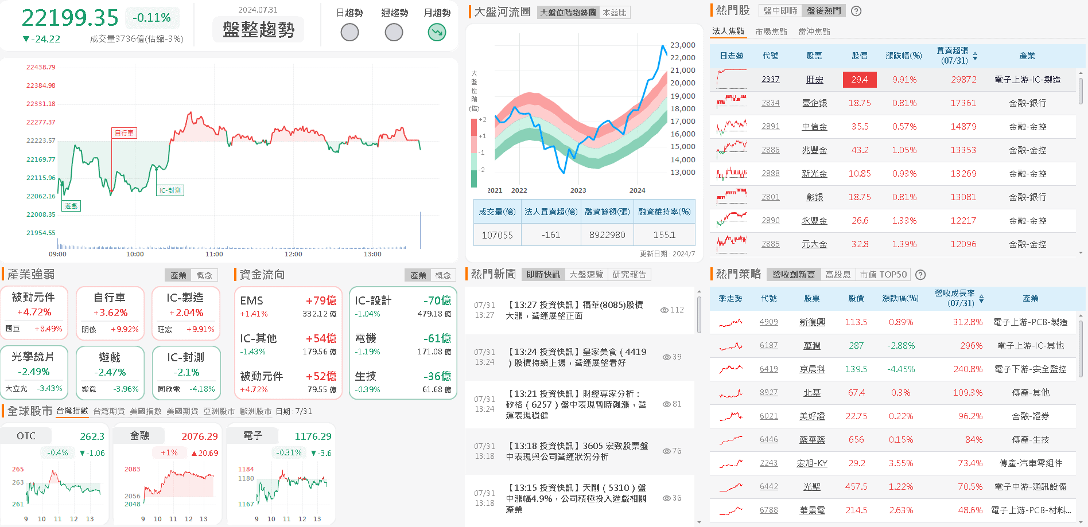
Task: Click the 日趨勢 gray indicator circle
Action: pos(349,32)
